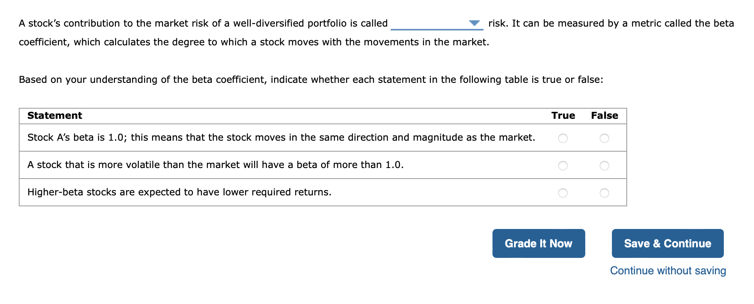Image resolution: width=754 pixels, height=304 pixels.
Task: Click the more volatile stock statement text
Action: [215, 165]
